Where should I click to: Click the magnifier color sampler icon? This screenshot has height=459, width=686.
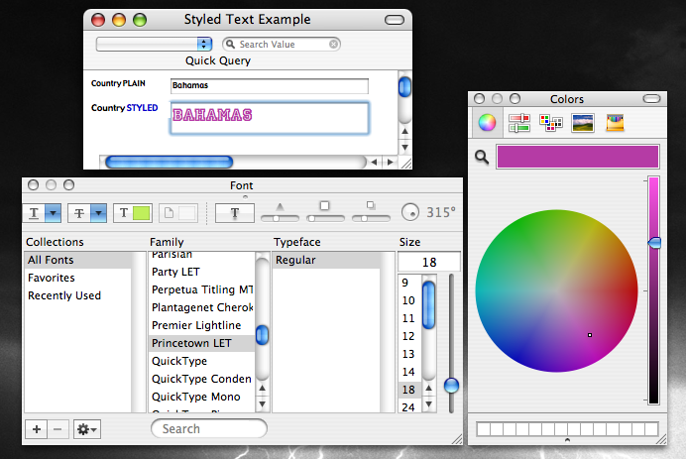pos(482,157)
